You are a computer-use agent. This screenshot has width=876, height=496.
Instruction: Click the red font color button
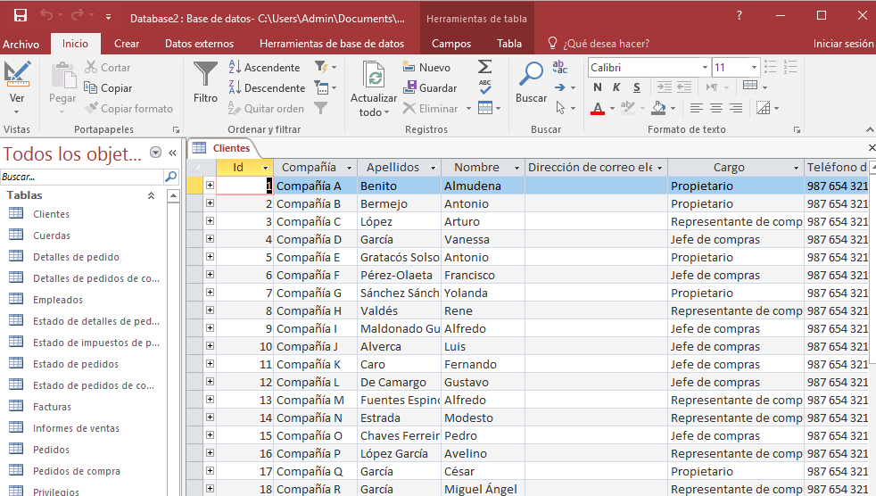(597, 108)
